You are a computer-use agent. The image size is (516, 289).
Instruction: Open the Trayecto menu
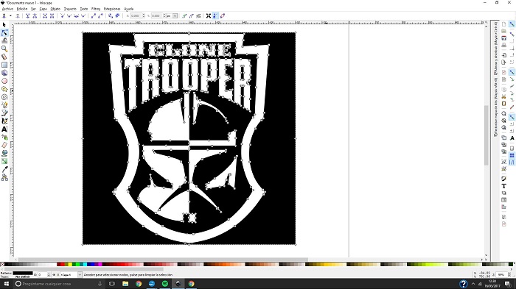click(70, 9)
